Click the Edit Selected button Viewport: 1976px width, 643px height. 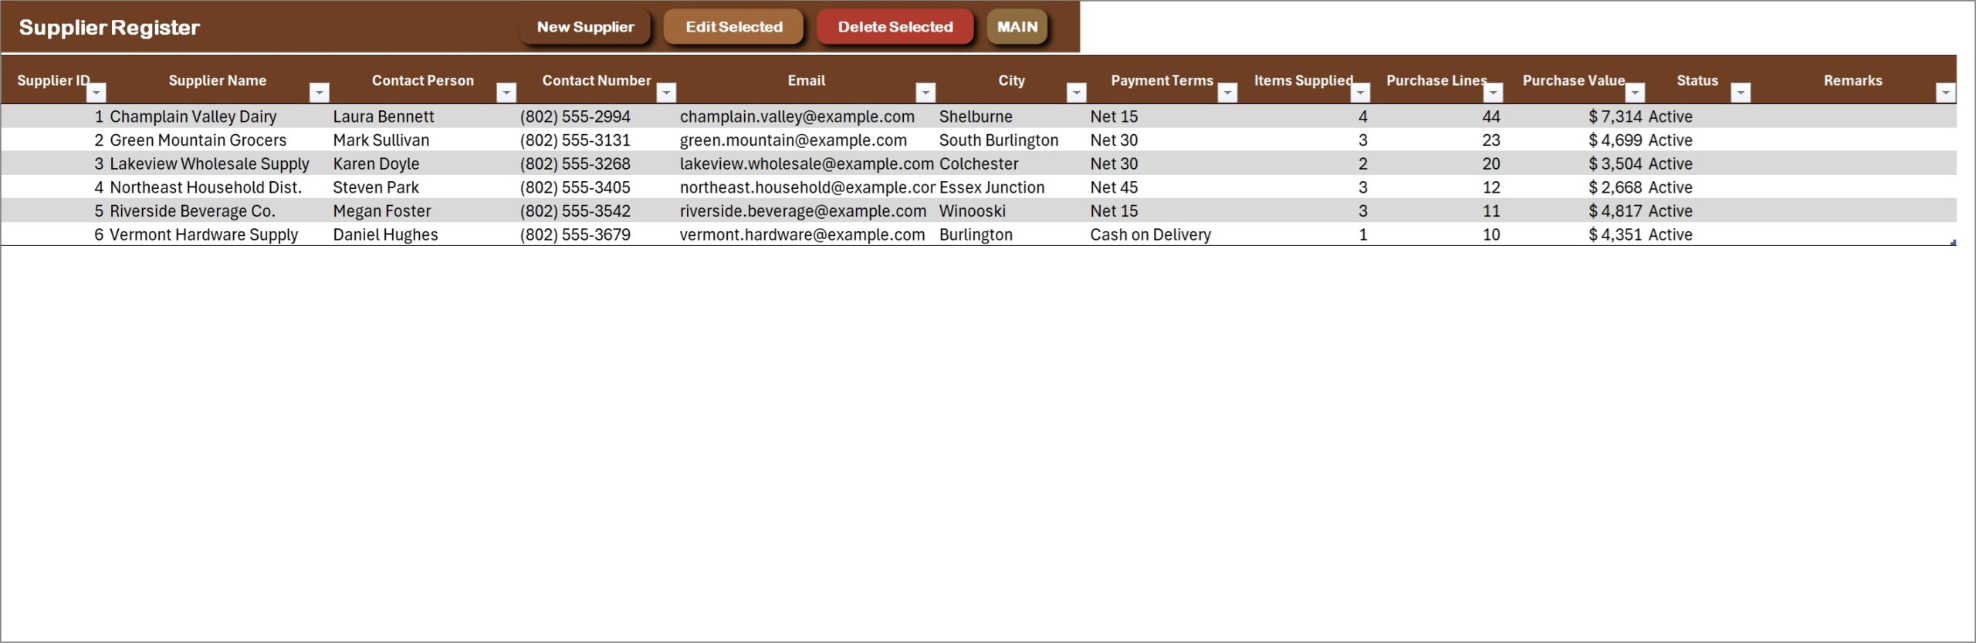click(733, 27)
